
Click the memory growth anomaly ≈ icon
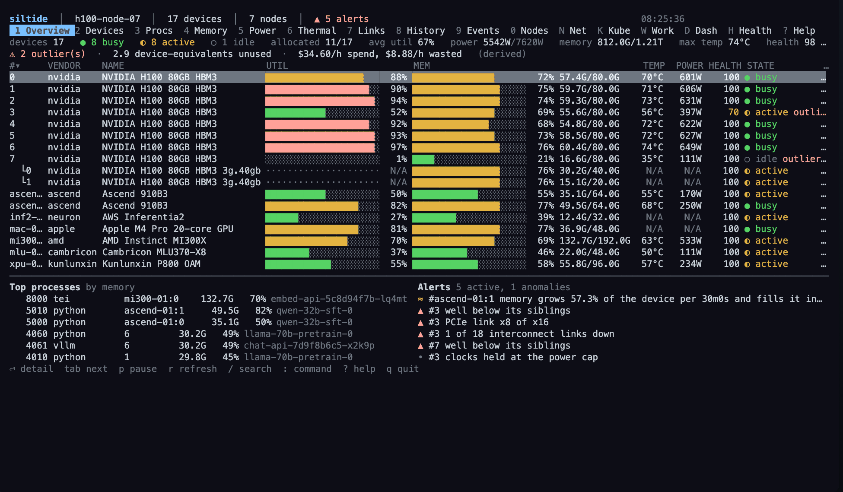pos(420,299)
